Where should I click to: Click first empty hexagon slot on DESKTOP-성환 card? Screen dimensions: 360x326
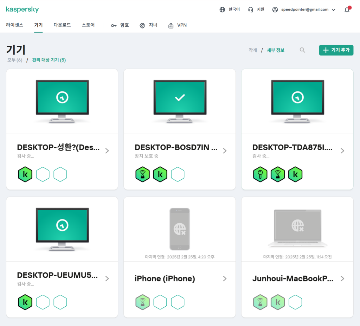(43, 174)
